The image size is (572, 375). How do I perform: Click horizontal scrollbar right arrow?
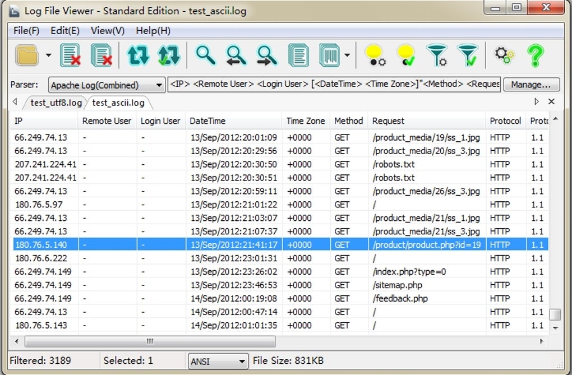[542, 341]
